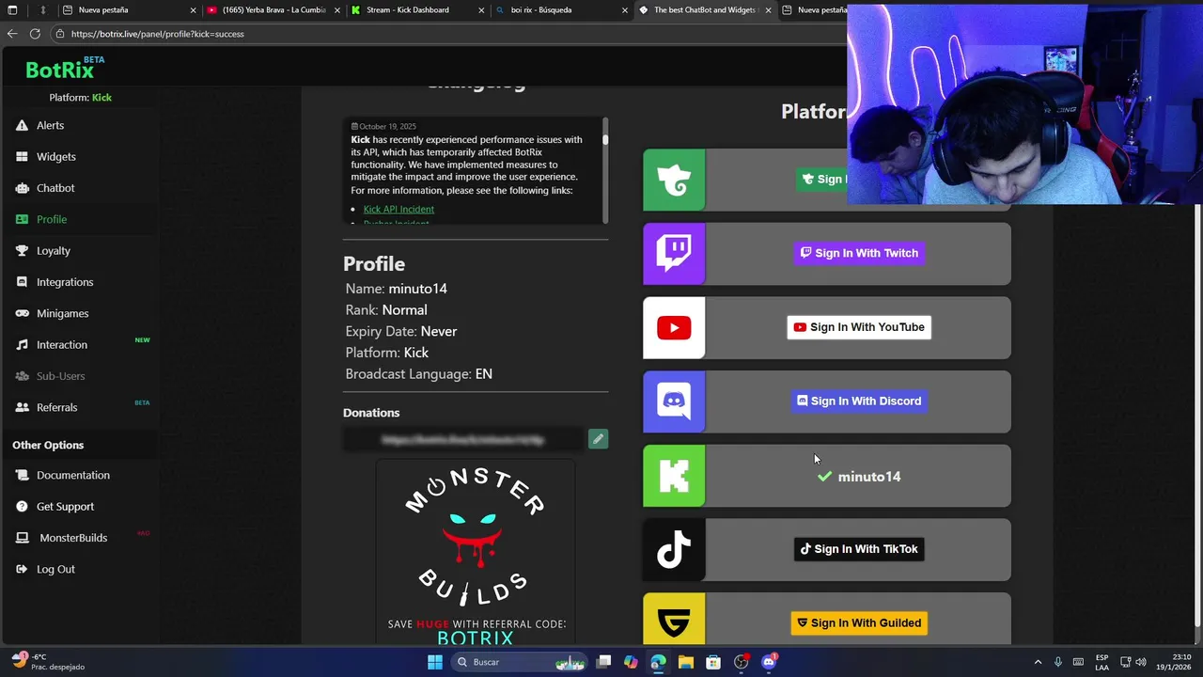Screen dimensions: 1203x677
Task: Show hidden system tray icons
Action: (1038, 662)
